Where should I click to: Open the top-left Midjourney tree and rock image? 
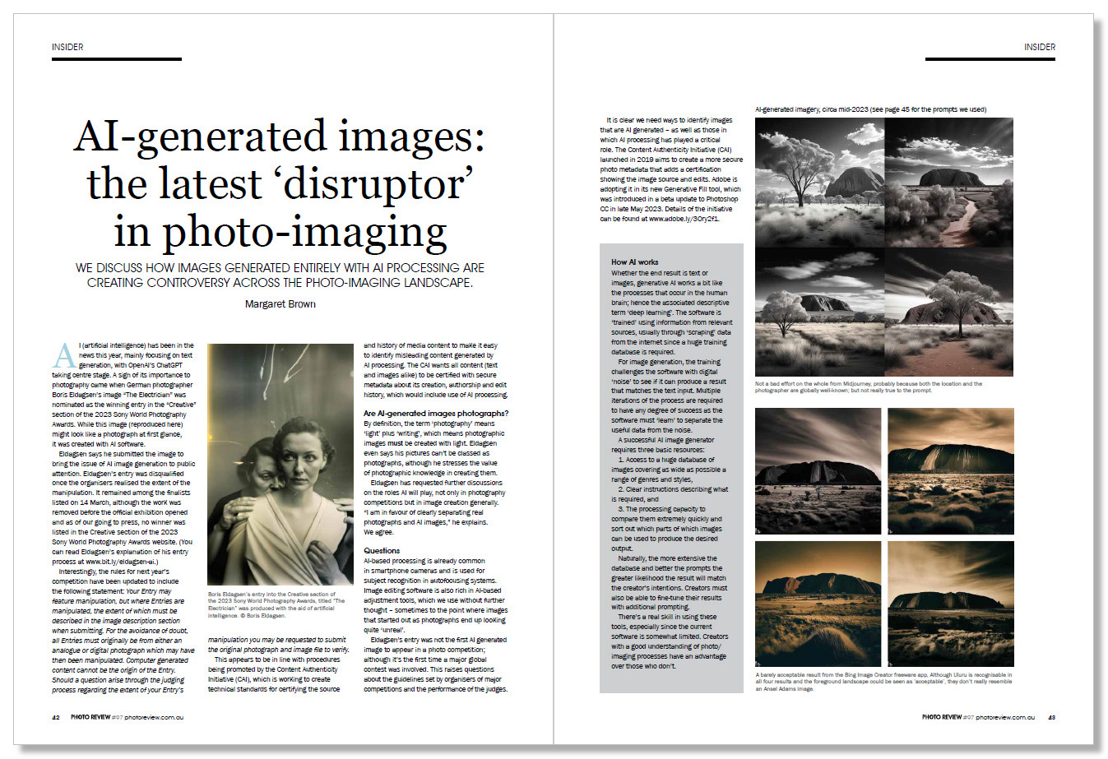[819, 182]
